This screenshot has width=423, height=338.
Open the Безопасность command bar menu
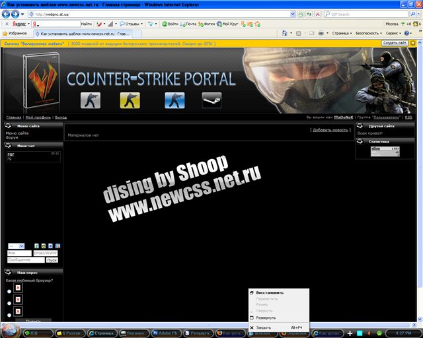click(369, 34)
